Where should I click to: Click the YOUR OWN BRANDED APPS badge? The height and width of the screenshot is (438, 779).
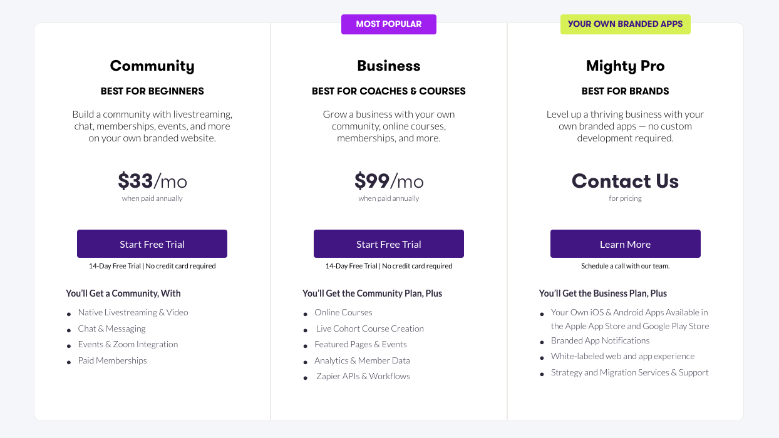pyautogui.click(x=625, y=24)
